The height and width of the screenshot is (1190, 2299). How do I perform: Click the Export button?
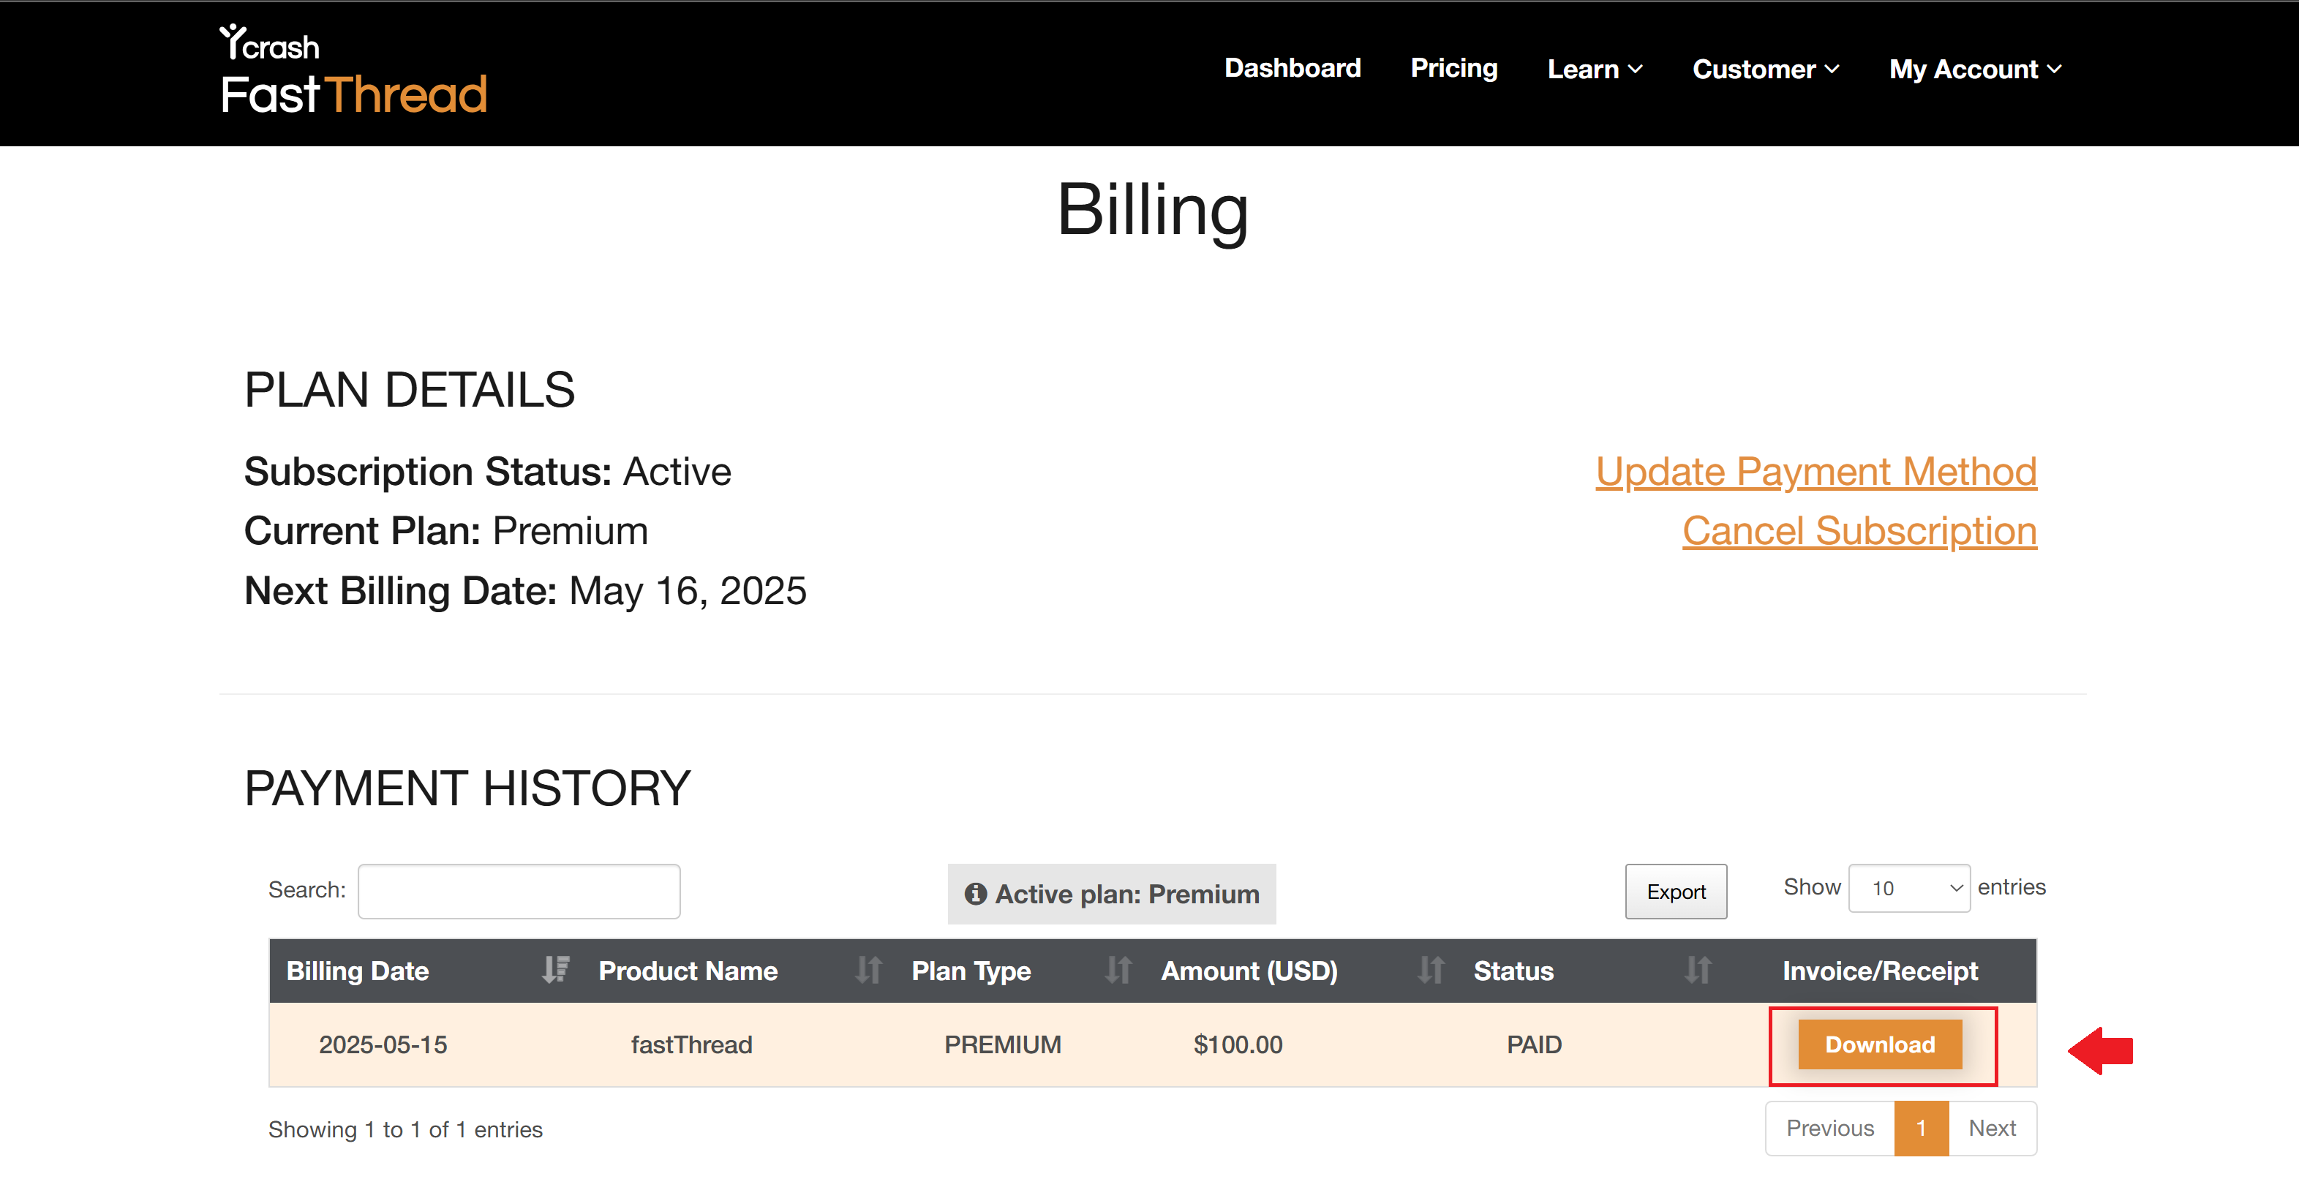1676,891
